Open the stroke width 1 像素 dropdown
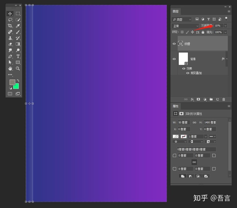The image size is (237, 208). 205,137
